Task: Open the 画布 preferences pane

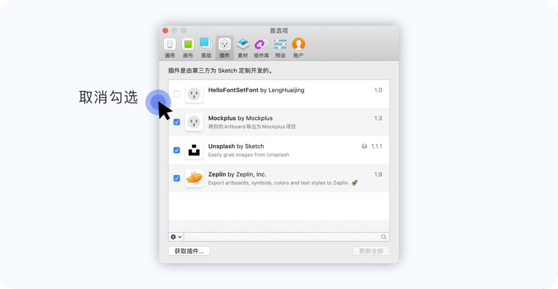Action: [188, 47]
